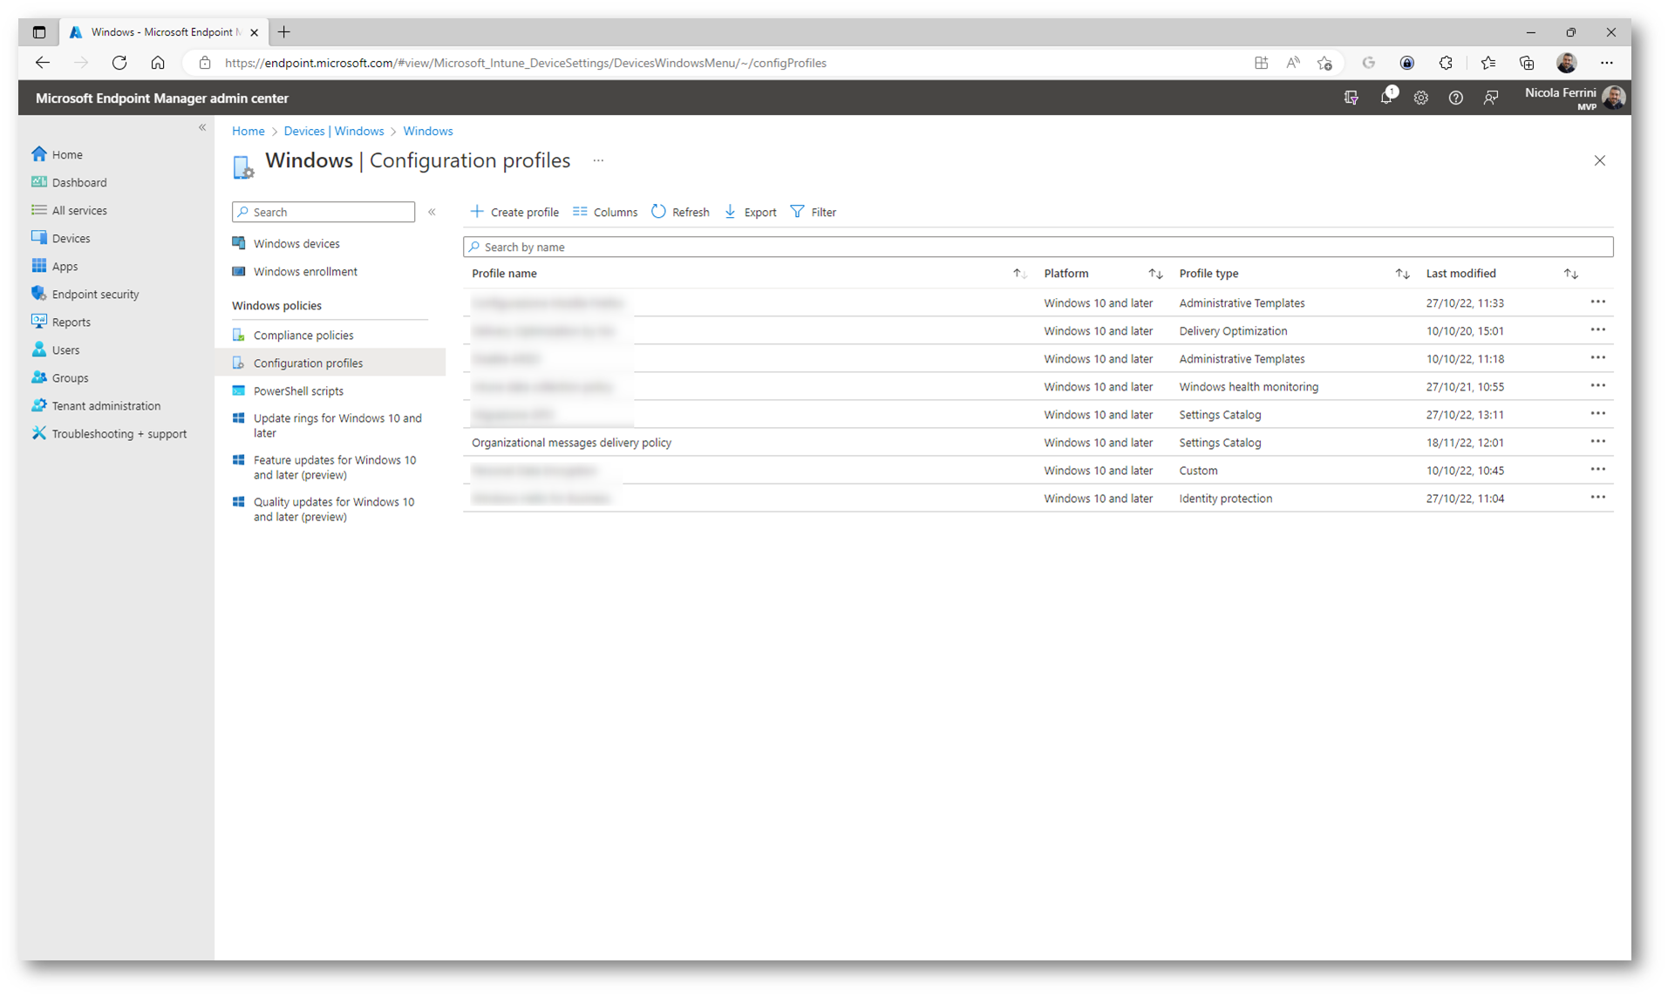This screenshot has width=1668, height=997.
Task: Open more options for Windows health monitoring row
Action: point(1597,386)
